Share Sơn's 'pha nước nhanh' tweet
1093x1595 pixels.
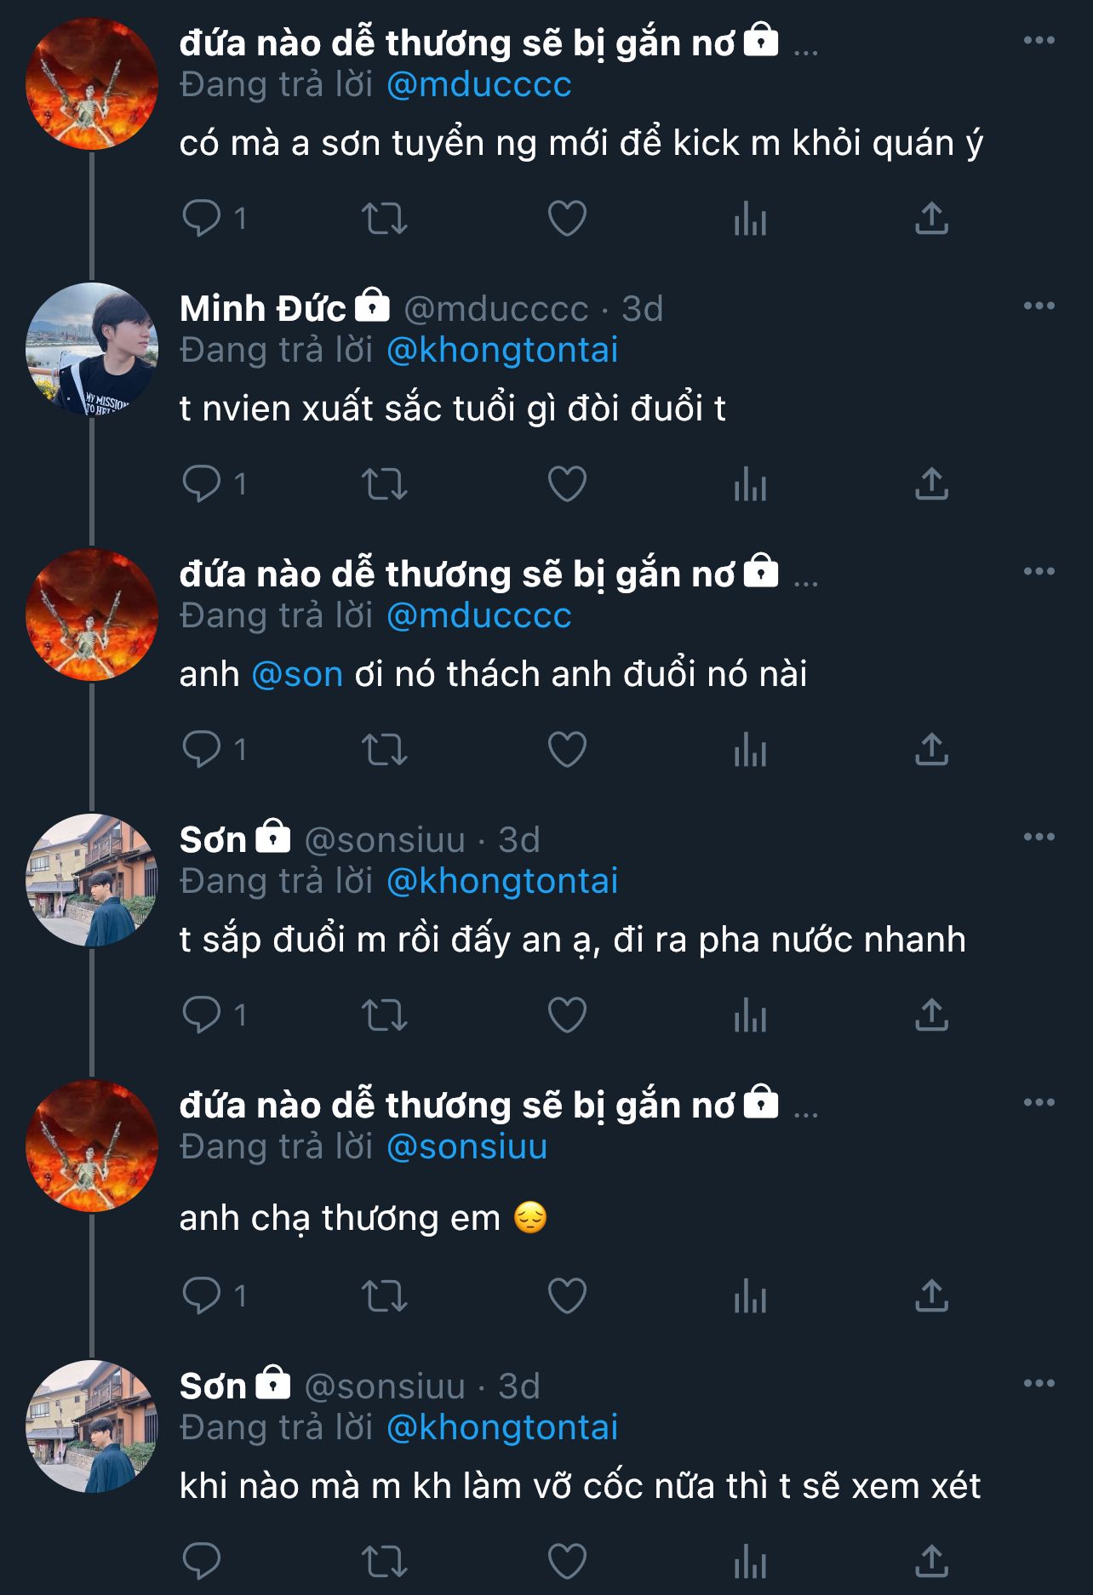931,1015
